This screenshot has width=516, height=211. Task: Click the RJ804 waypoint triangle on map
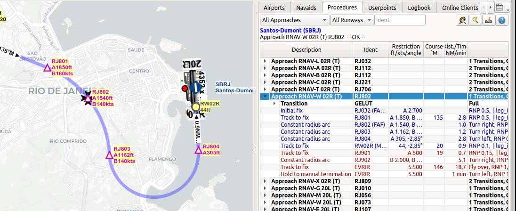point(198,150)
